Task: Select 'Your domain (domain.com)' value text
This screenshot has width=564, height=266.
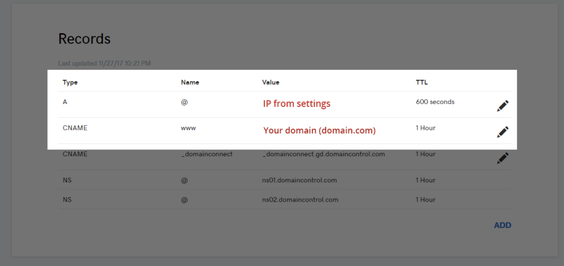Action: (319, 131)
